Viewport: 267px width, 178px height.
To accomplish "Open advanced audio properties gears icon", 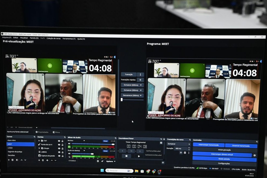I will (x=102, y=161).
